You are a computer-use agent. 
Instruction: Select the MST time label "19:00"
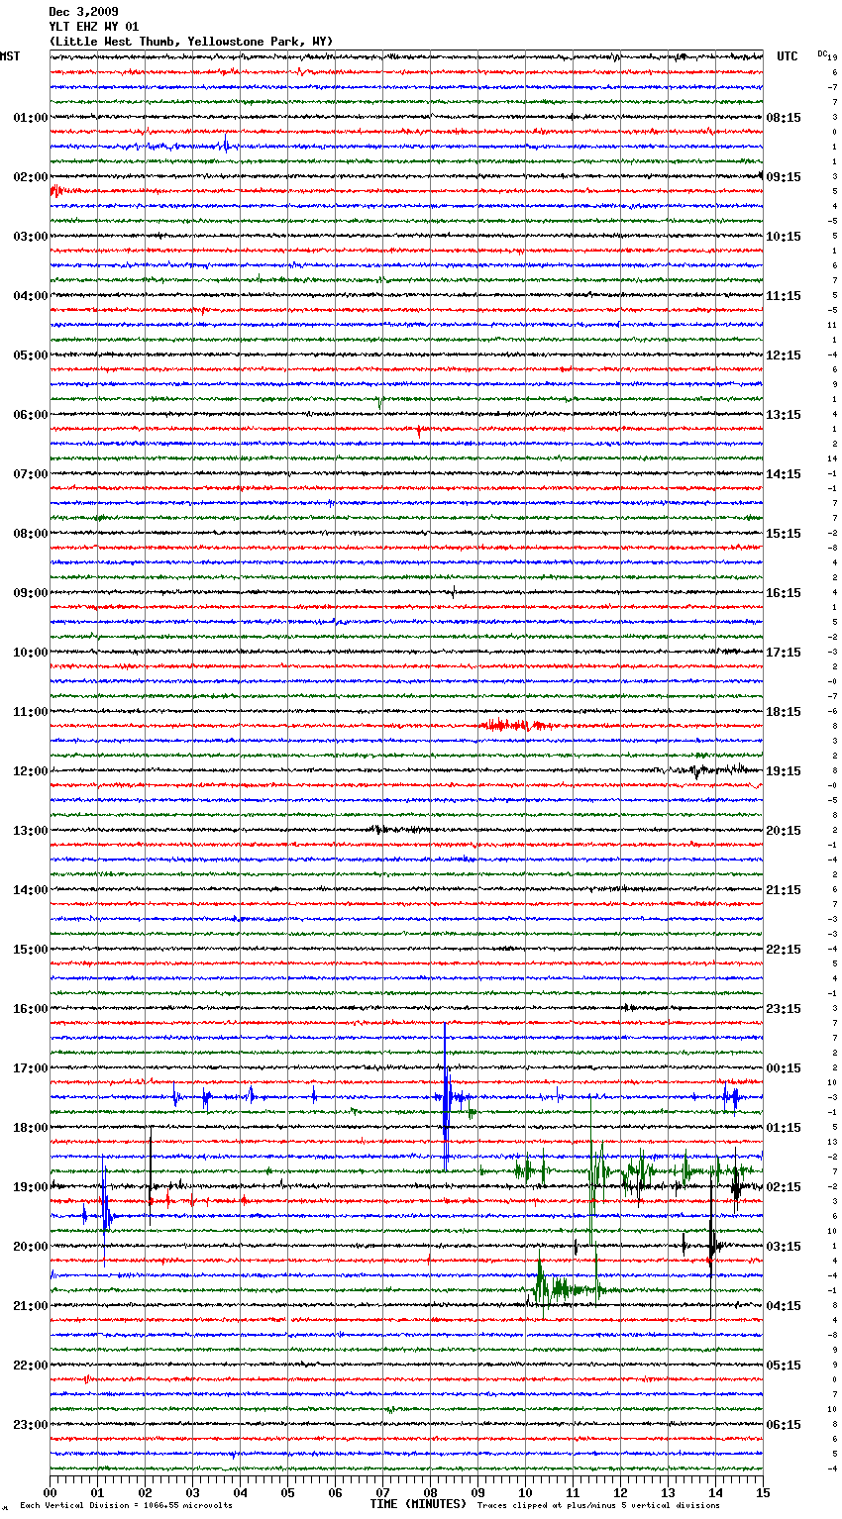tap(31, 1187)
